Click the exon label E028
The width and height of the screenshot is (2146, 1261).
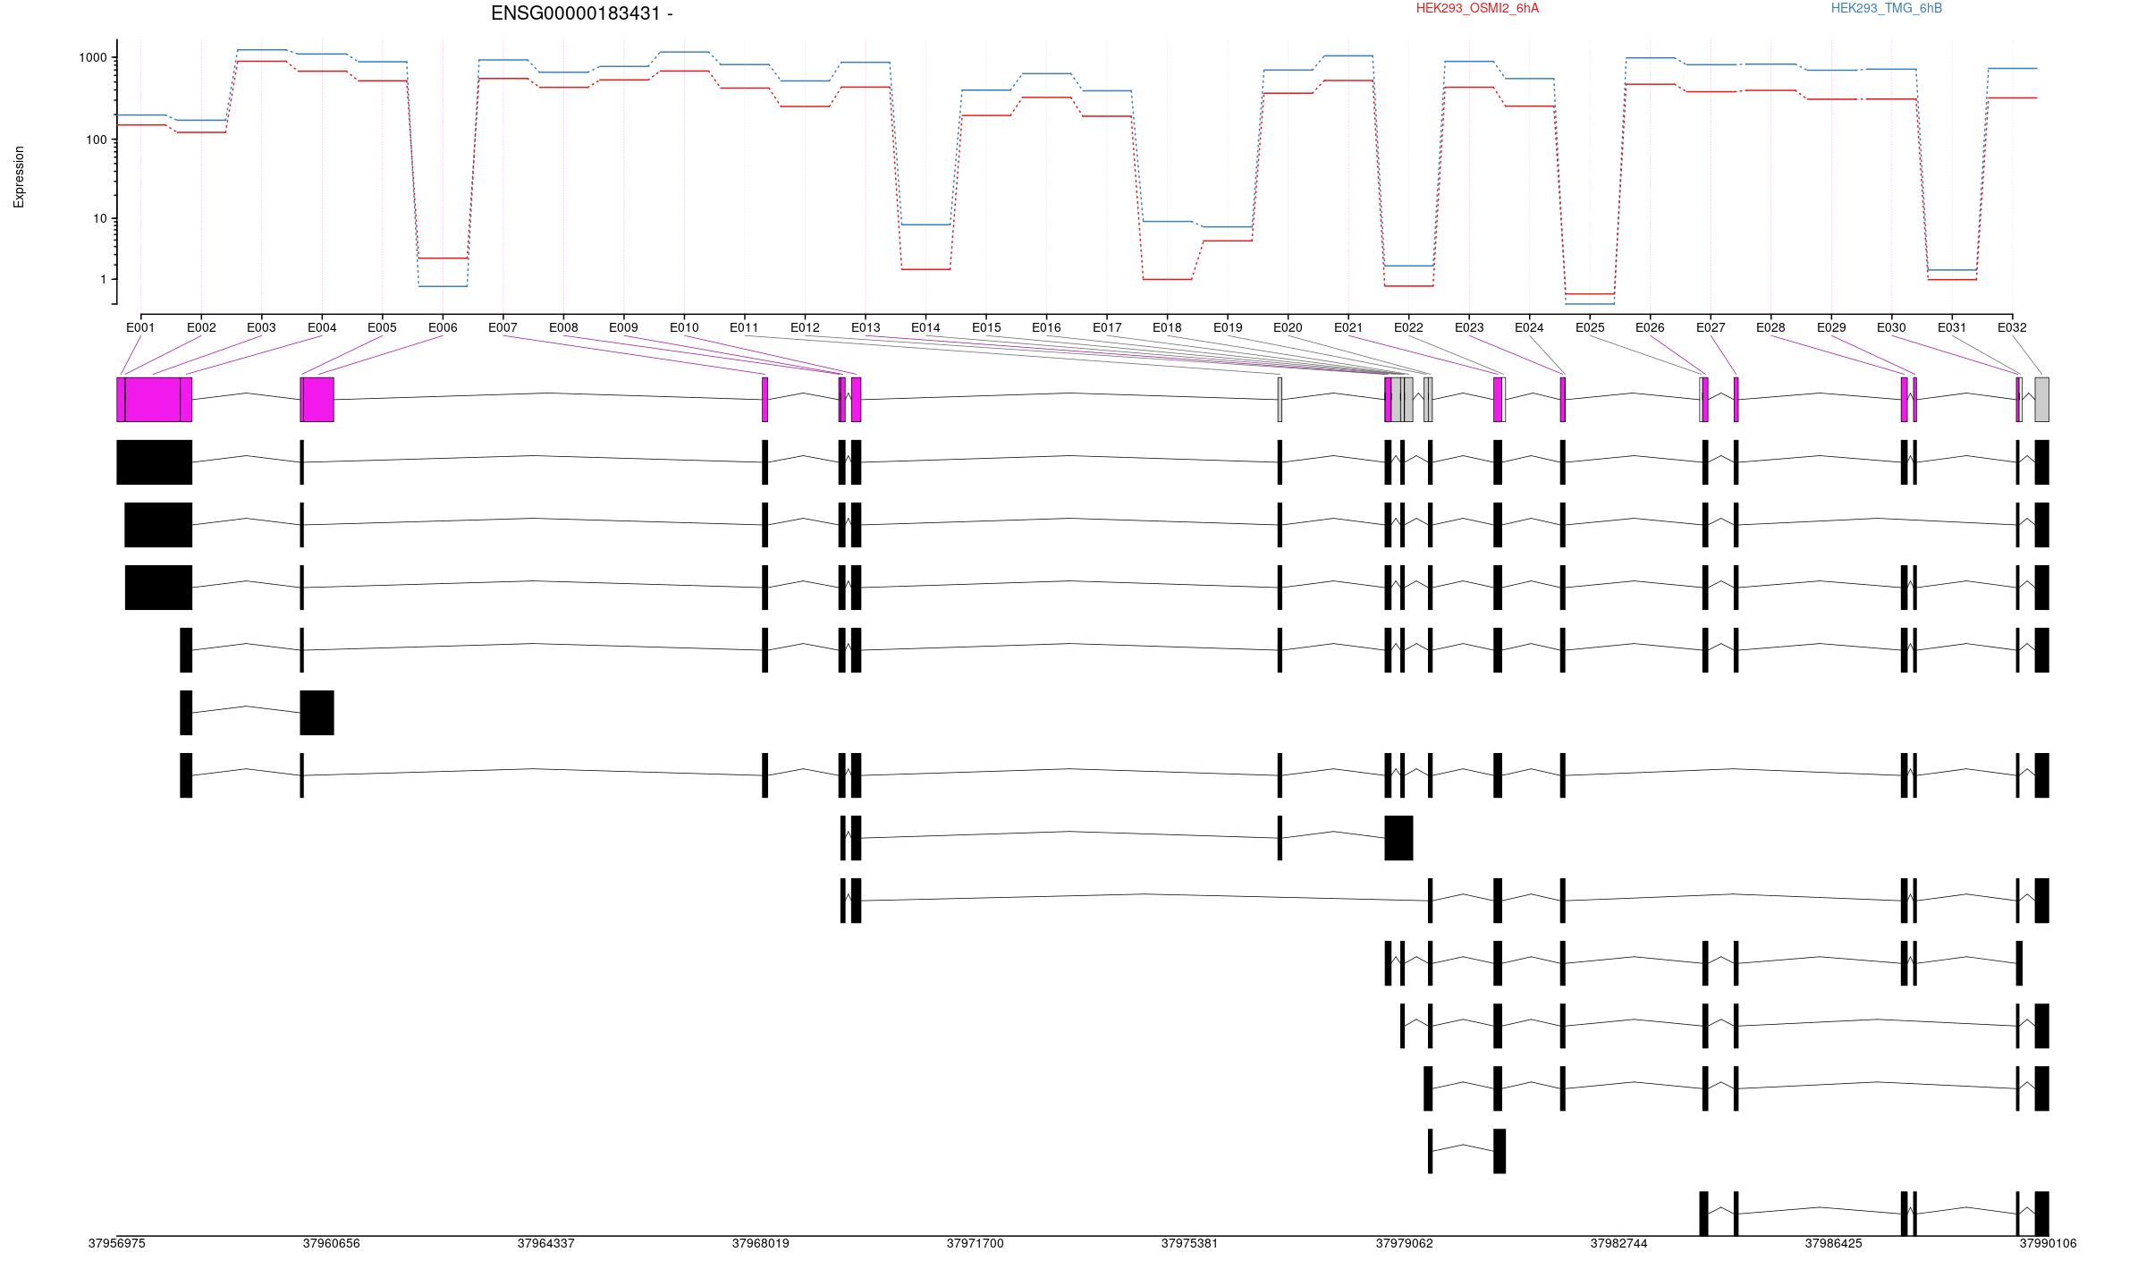[x=1770, y=327]
